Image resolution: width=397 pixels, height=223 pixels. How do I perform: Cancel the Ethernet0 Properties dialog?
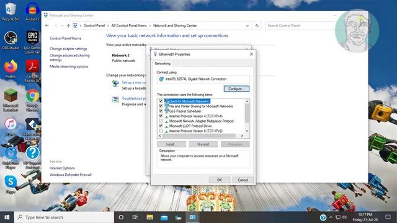[x=243, y=180]
